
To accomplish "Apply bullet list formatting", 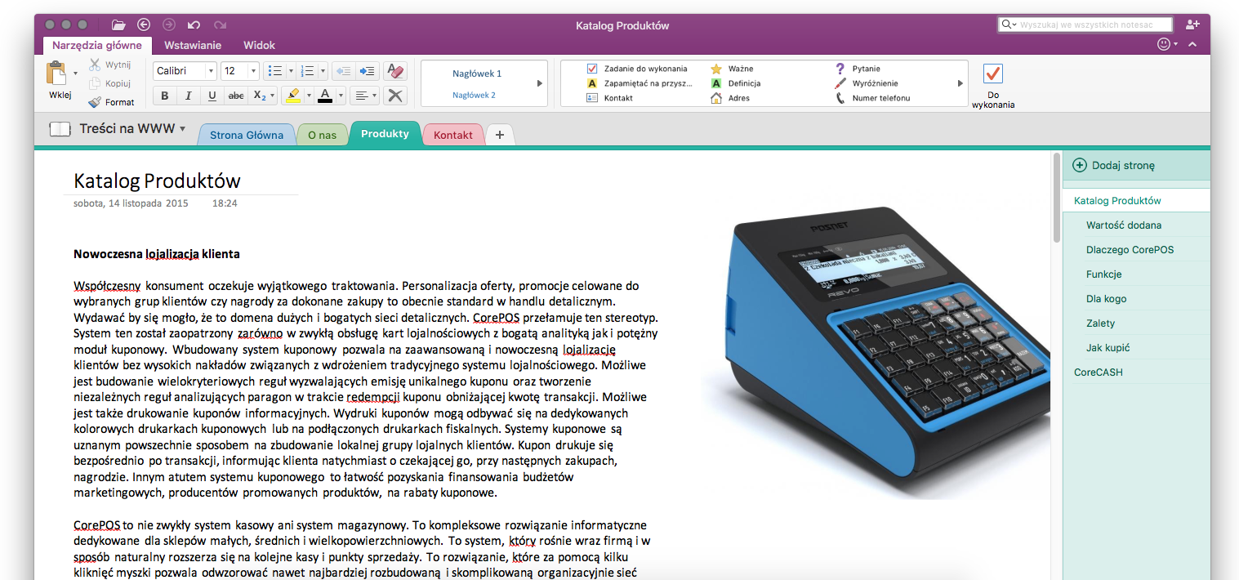I will 275,71.
